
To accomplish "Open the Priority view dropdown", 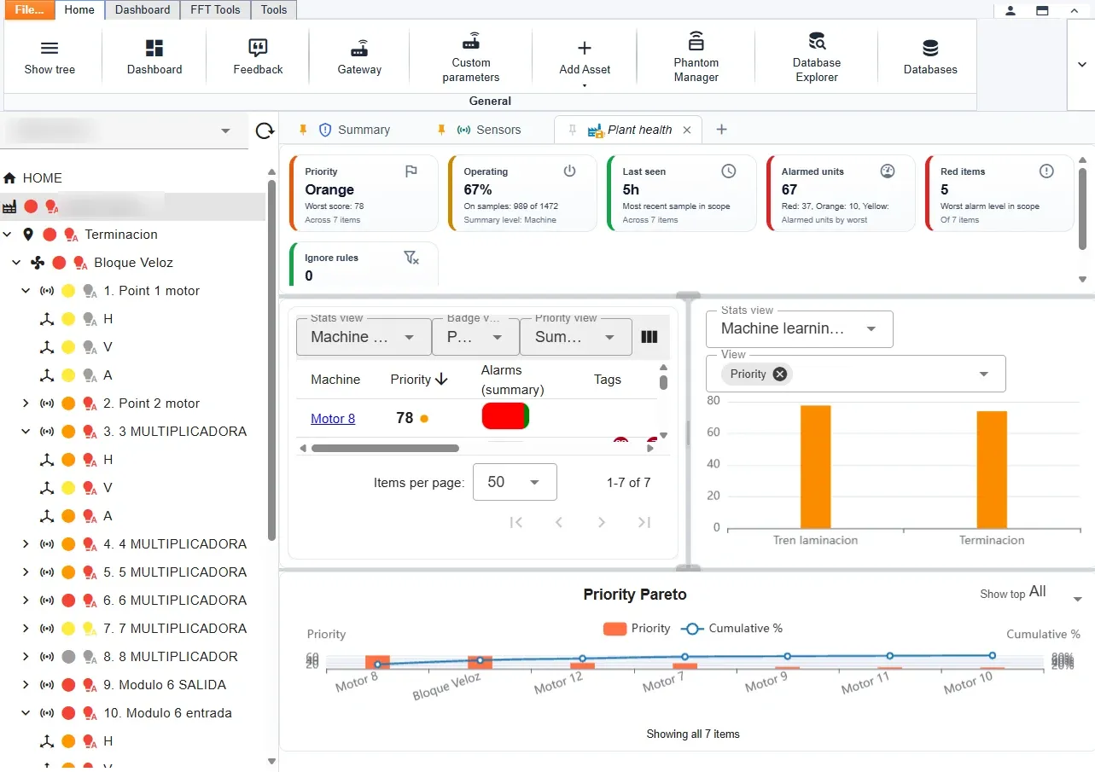I will point(576,337).
